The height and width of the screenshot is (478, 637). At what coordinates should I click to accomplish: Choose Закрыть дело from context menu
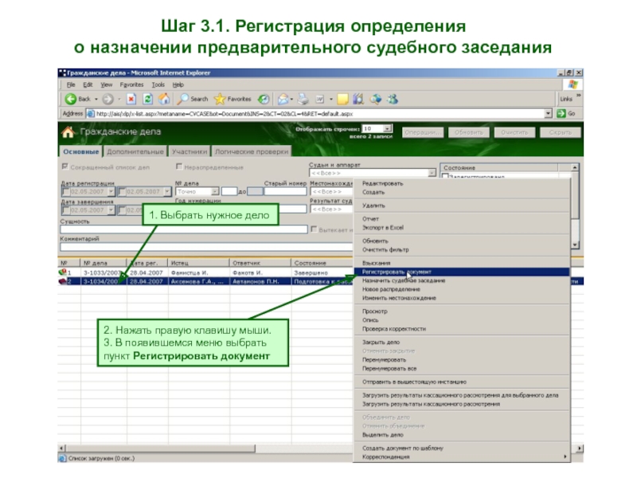(x=462, y=343)
